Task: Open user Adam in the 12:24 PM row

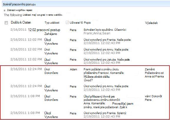Action: 73,69
